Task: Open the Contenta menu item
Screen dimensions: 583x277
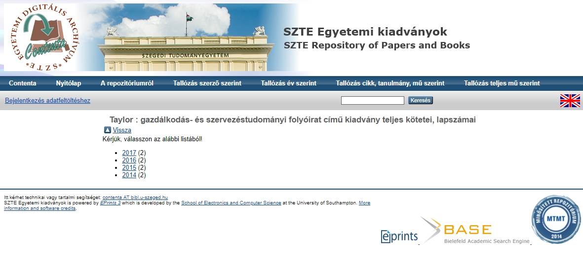Action: 23,83
